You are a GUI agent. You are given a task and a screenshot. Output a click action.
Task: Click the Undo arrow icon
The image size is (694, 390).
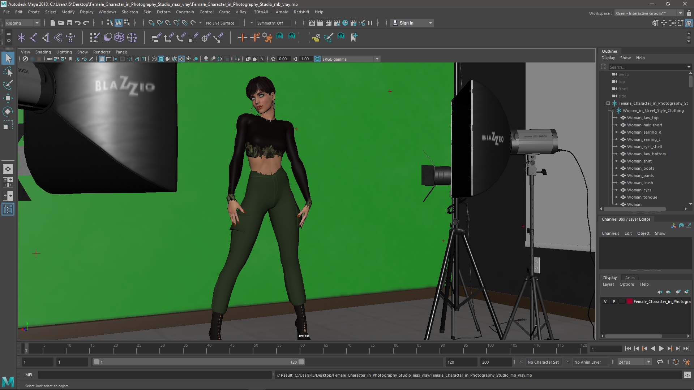point(78,23)
